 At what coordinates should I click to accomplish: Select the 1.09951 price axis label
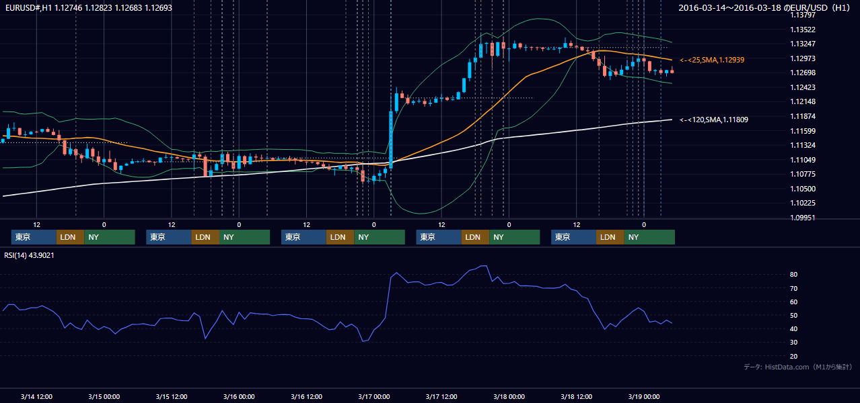point(803,218)
